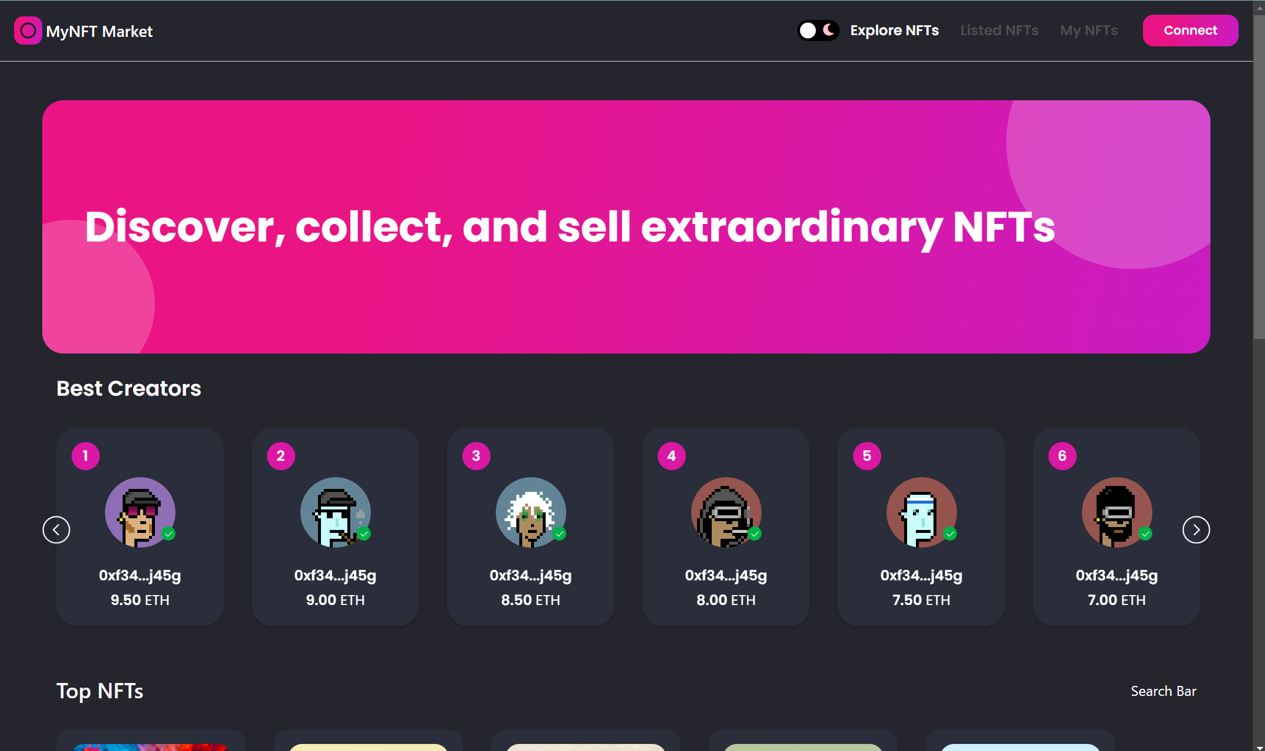Toggle the dark/light theme switch
The image size is (1265, 751).
point(818,30)
